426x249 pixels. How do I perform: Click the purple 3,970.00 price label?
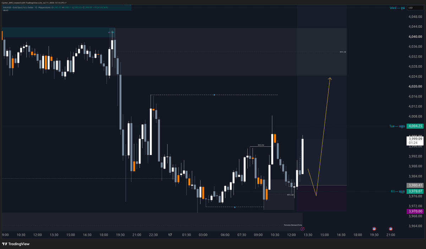point(415,211)
